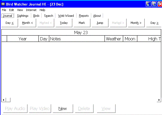Minimize the Bird Watcher Journal window
Screen dimensions: 162x115
(148, 4)
